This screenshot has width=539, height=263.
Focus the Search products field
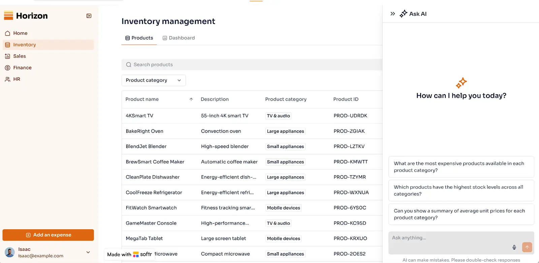click(x=252, y=65)
